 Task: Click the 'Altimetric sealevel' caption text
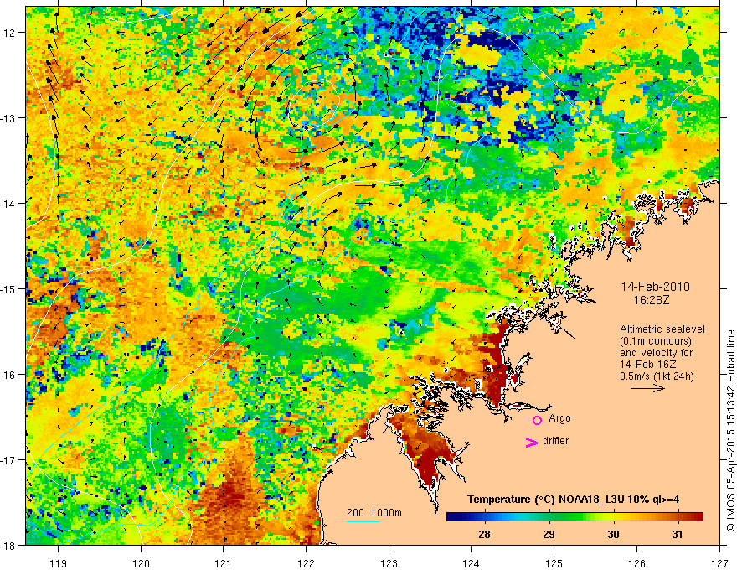coord(662,329)
